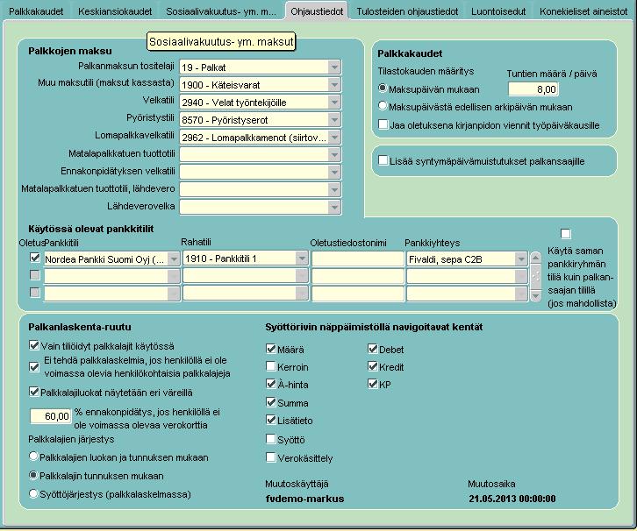Toggle the Summa checkbox
This screenshot has height=531, width=637.
pos(271,402)
